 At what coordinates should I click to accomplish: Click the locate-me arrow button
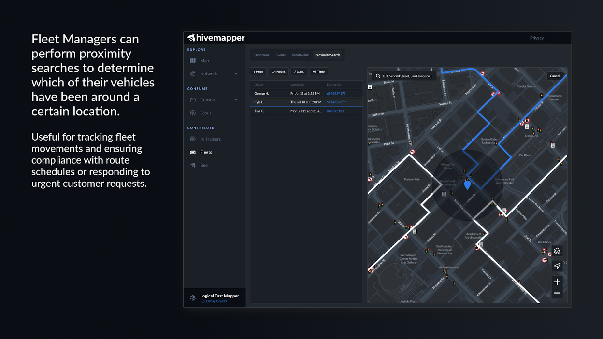[x=557, y=266]
